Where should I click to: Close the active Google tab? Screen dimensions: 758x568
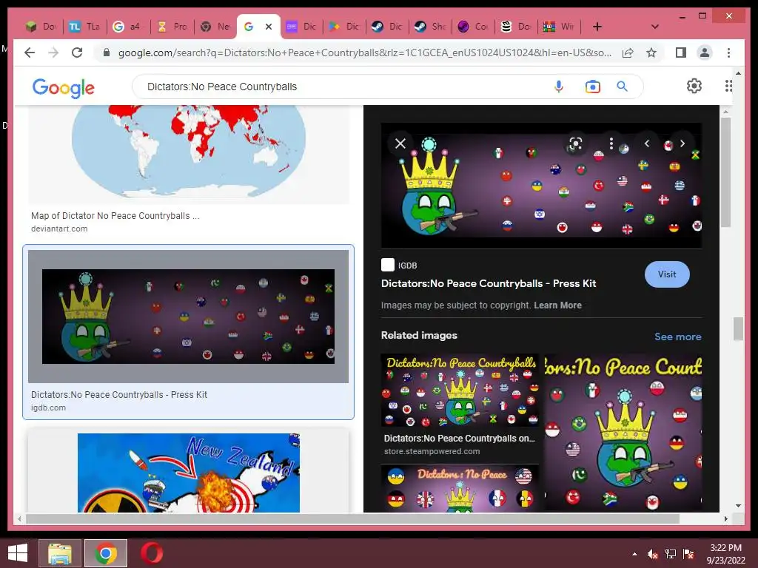pos(269,27)
